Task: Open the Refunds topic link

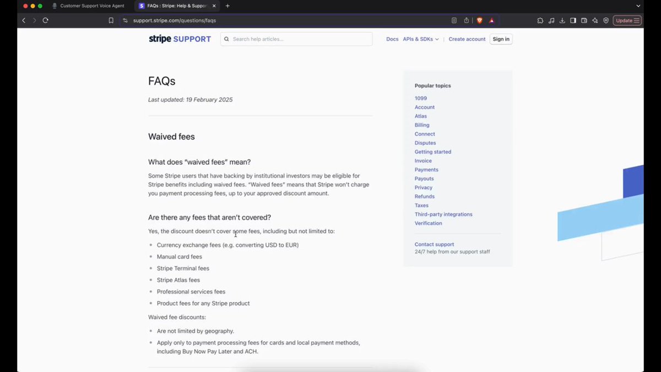Action: [x=425, y=196]
